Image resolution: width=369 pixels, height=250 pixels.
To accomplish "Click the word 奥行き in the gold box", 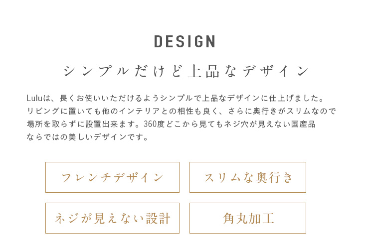I will point(274,177).
